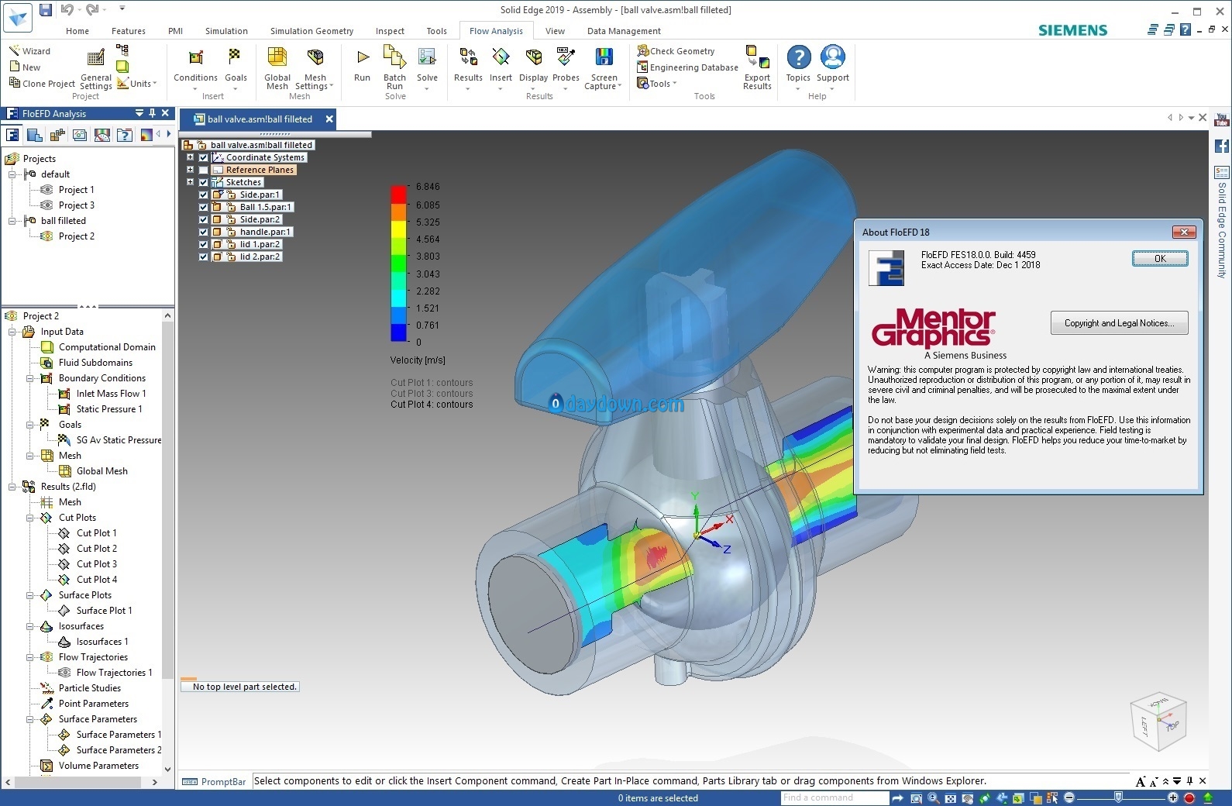Click the Run solver icon

363,57
